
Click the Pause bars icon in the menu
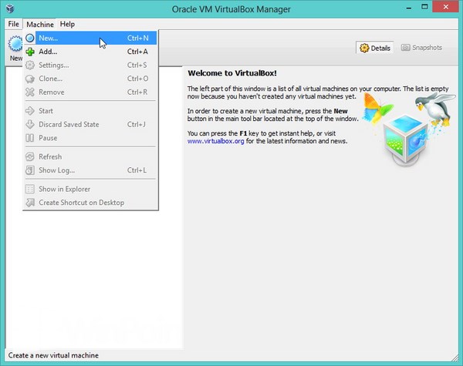pyautogui.click(x=30, y=138)
